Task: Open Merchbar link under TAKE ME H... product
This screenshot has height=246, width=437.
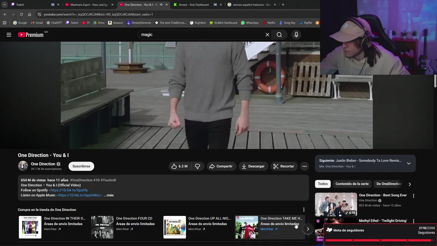Action: [x=269, y=229]
